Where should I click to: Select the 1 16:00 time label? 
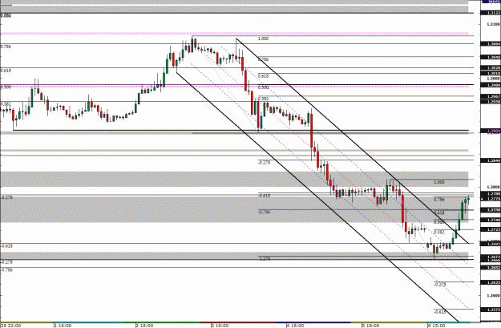(x=63, y=326)
